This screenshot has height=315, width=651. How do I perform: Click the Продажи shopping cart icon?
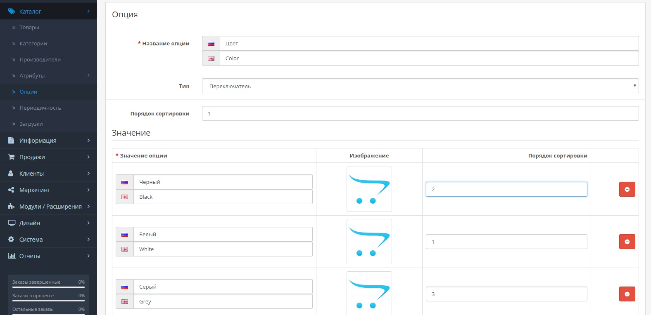point(12,157)
